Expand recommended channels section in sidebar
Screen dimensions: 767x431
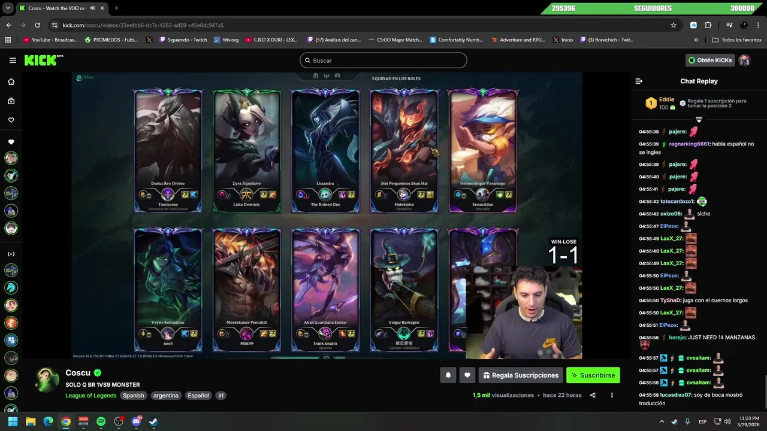[x=11, y=254]
